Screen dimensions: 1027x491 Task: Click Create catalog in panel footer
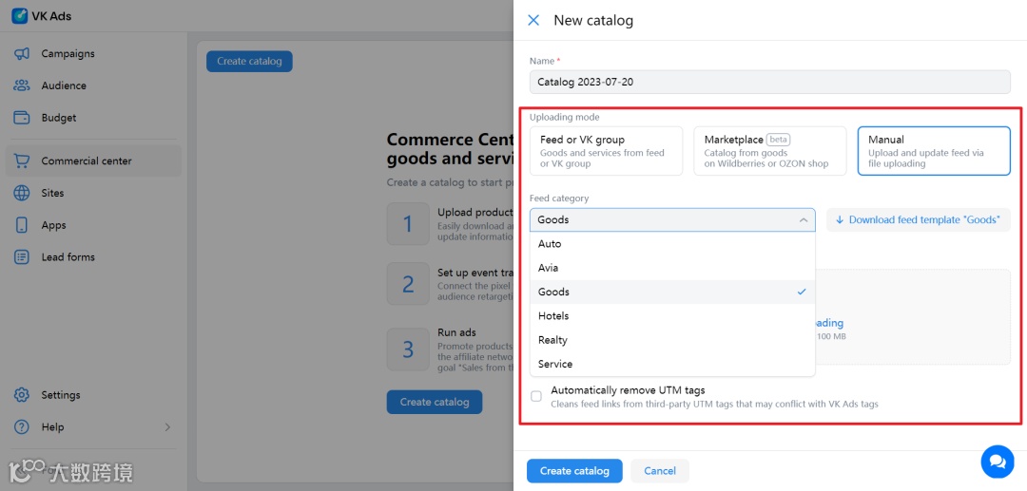pyautogui.click(x=574, y=471)
